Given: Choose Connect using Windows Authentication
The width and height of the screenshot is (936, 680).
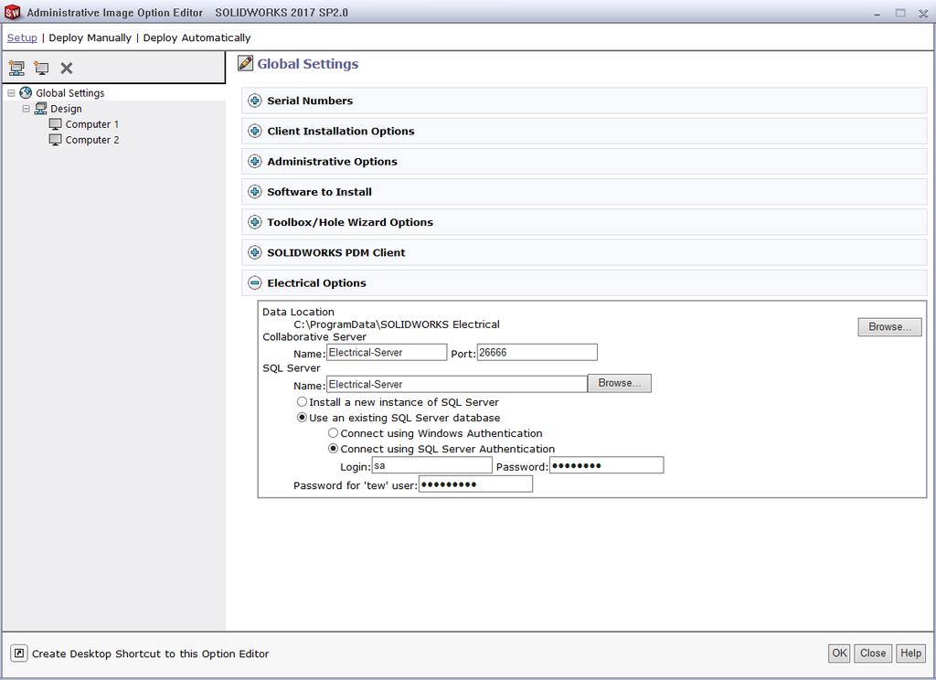Looking at the screenshot, I should pos(333,433).
